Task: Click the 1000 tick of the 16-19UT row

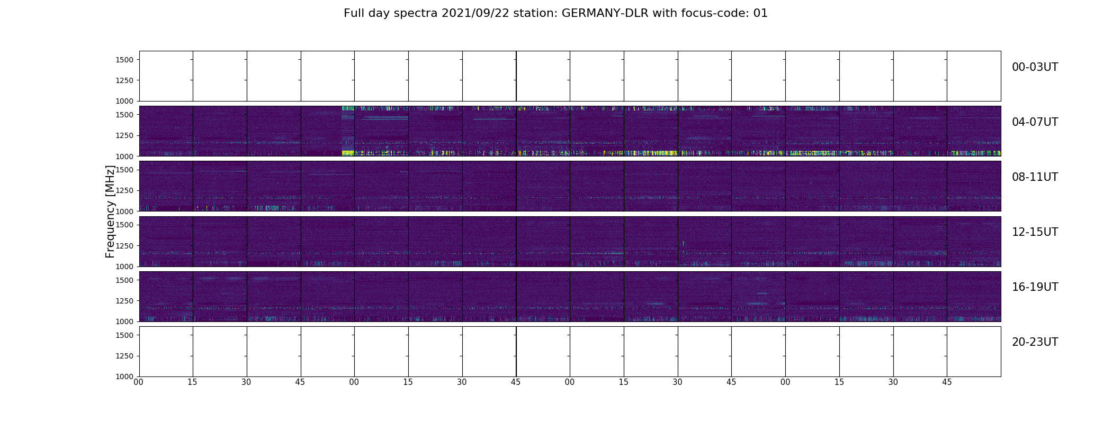Action: 124,321
